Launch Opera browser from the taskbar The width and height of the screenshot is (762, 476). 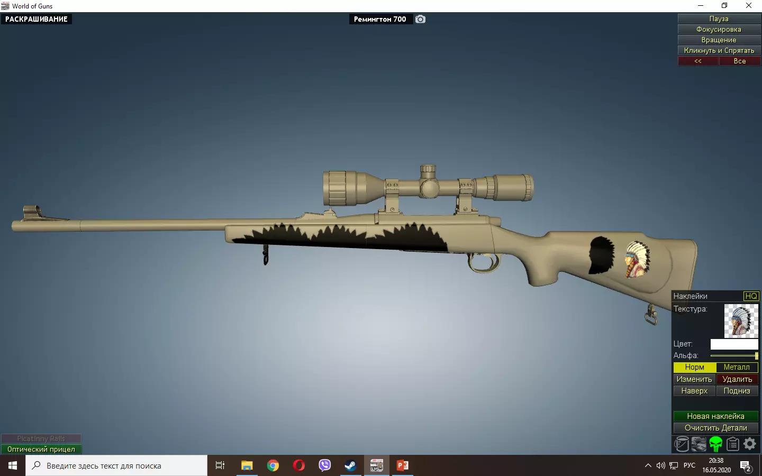298,465
